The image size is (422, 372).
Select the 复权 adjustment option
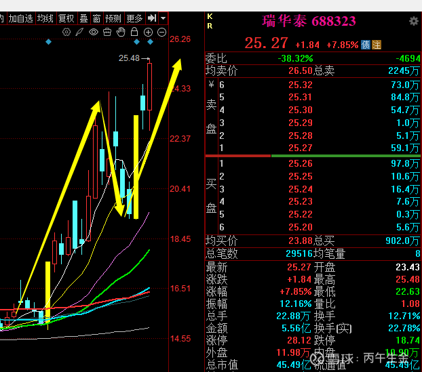tap(66, 18)
